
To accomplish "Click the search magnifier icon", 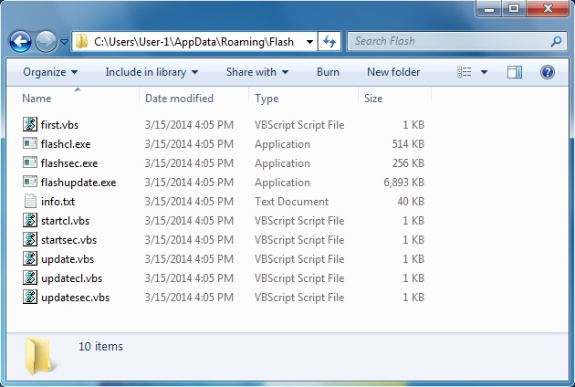I will (556, 41).
